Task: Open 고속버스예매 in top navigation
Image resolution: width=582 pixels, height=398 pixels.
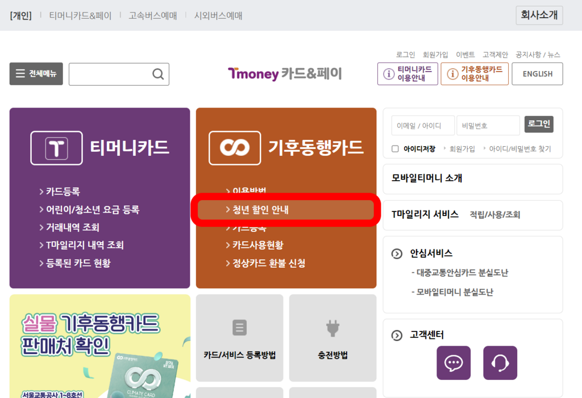Action: tap(153, 15)
